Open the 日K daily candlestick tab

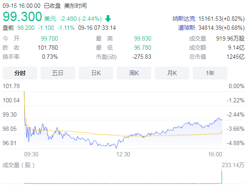pyautogui.click(x=96, y=73)
